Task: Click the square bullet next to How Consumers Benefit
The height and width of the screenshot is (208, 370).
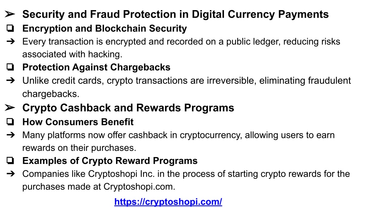Action: (x=10, y=122)
